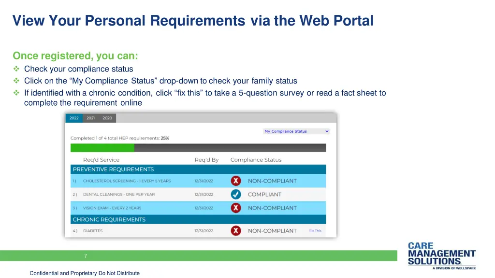Image resolution: width=495 pixels, height=278 pixels.
Task: Click the Once registered, you can heading
Action: (75, 56)
